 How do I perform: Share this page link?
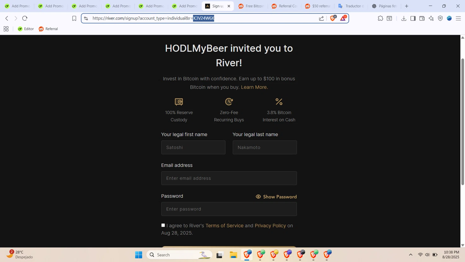point(321,18)
